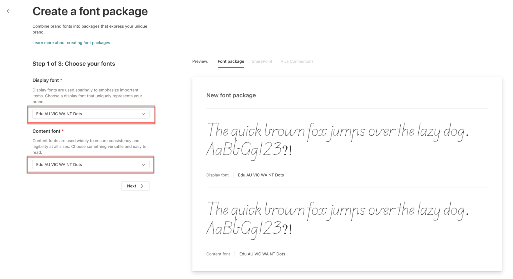This screenshot has width=513, height=279.
Task: Click the back arrow icon
Action: pos(9,11)
